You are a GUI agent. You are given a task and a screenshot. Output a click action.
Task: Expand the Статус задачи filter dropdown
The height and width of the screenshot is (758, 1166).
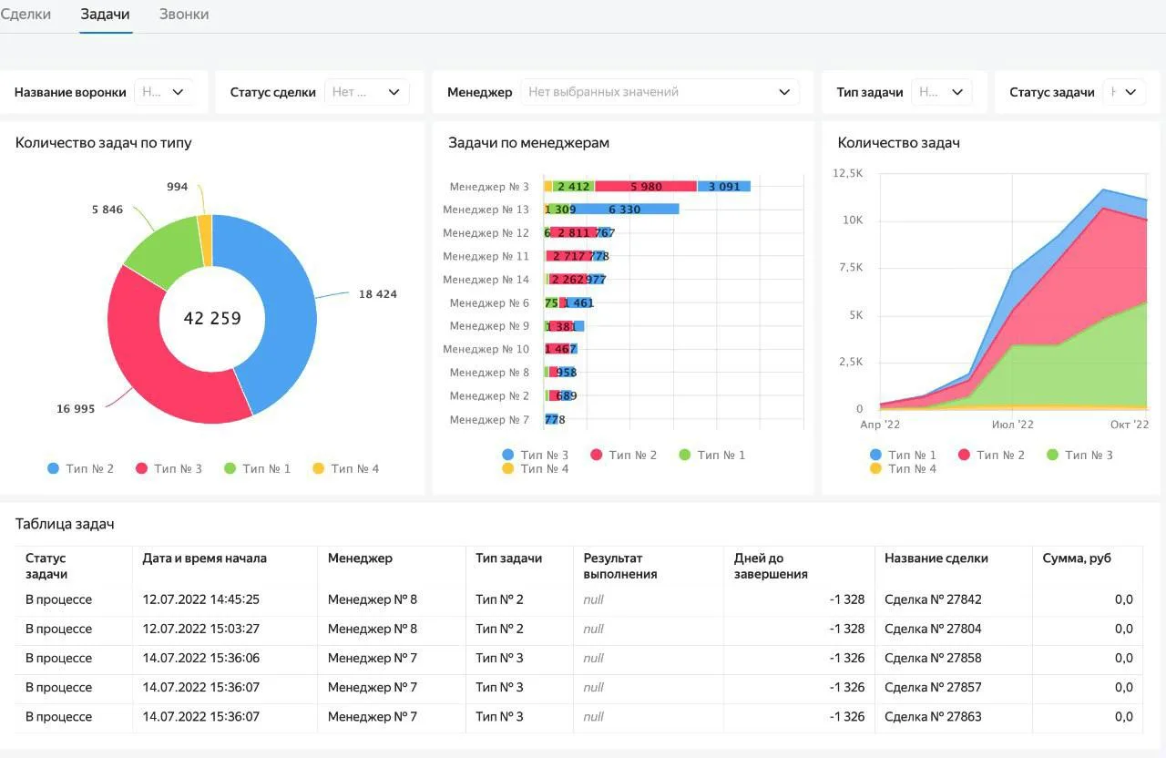click(1124, 92)
